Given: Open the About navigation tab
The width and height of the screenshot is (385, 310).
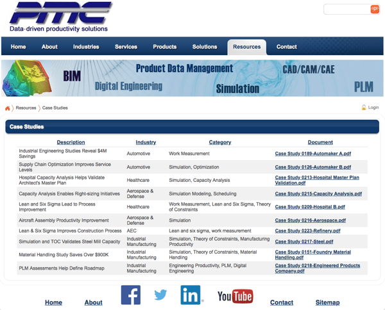Looking at the screenshot, I should [x=49, y=47].
